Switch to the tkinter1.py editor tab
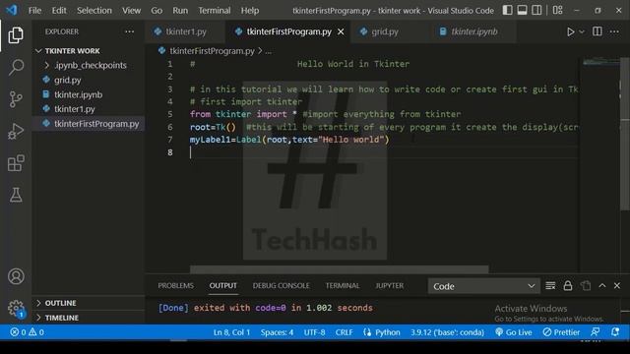 click(186, 31)
